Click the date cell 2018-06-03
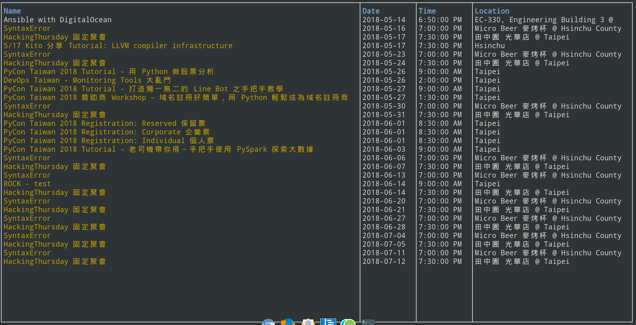 click(x=384, y=149)
